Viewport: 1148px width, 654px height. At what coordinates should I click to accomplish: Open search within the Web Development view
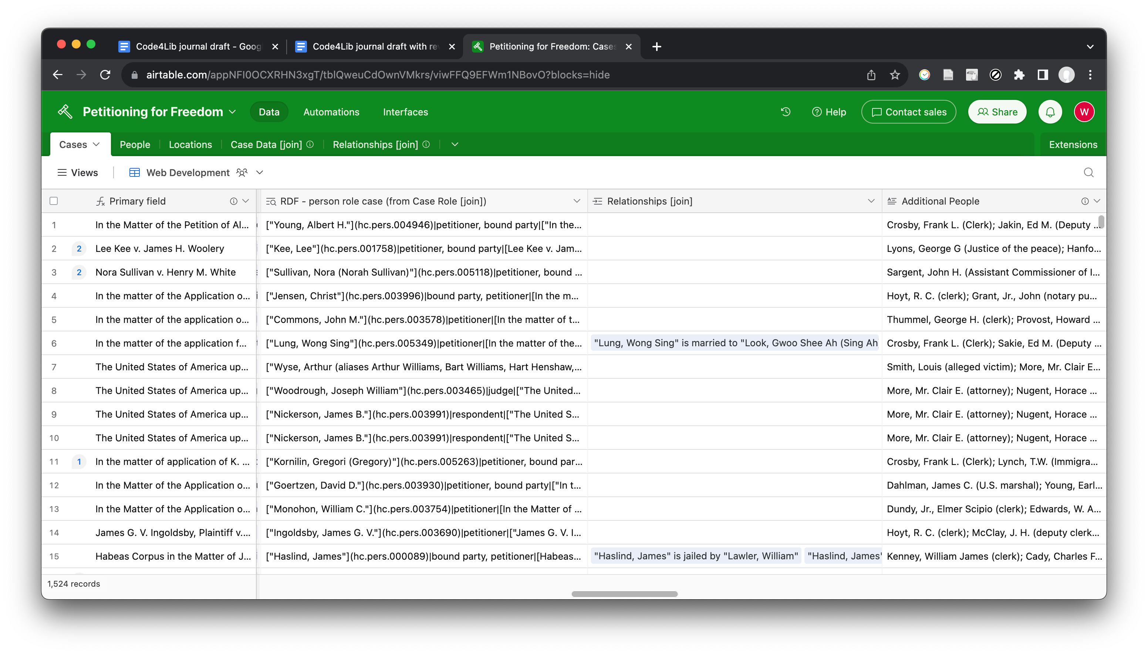[1088, 172]
